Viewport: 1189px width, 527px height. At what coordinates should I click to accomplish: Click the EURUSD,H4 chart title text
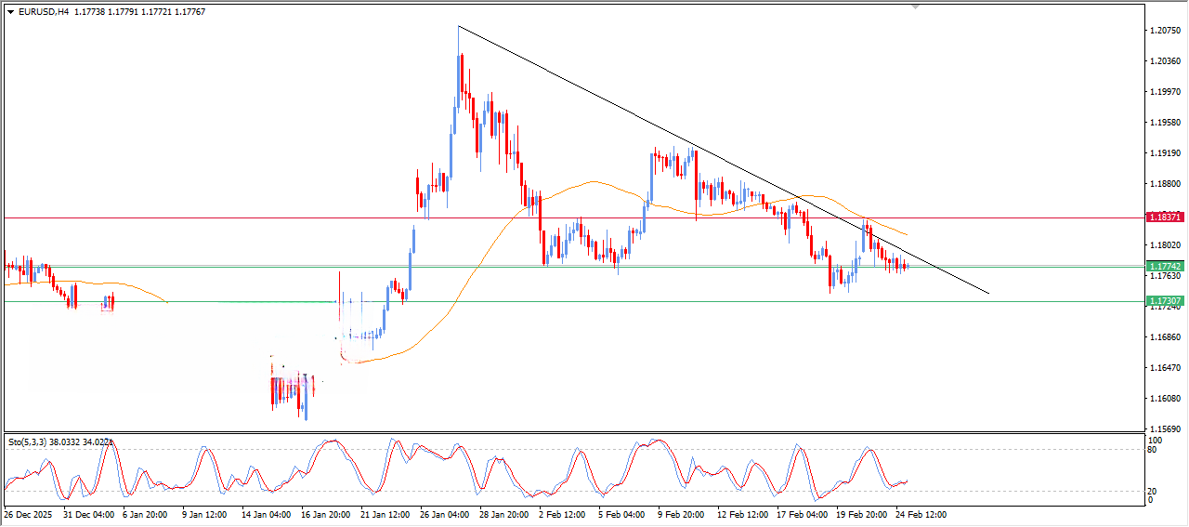click(45, 12)
